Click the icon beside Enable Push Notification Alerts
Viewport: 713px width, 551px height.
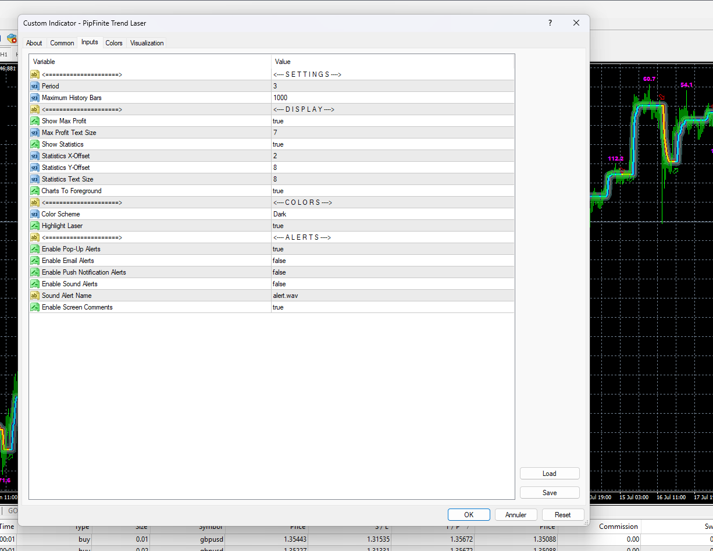(34, 272)
